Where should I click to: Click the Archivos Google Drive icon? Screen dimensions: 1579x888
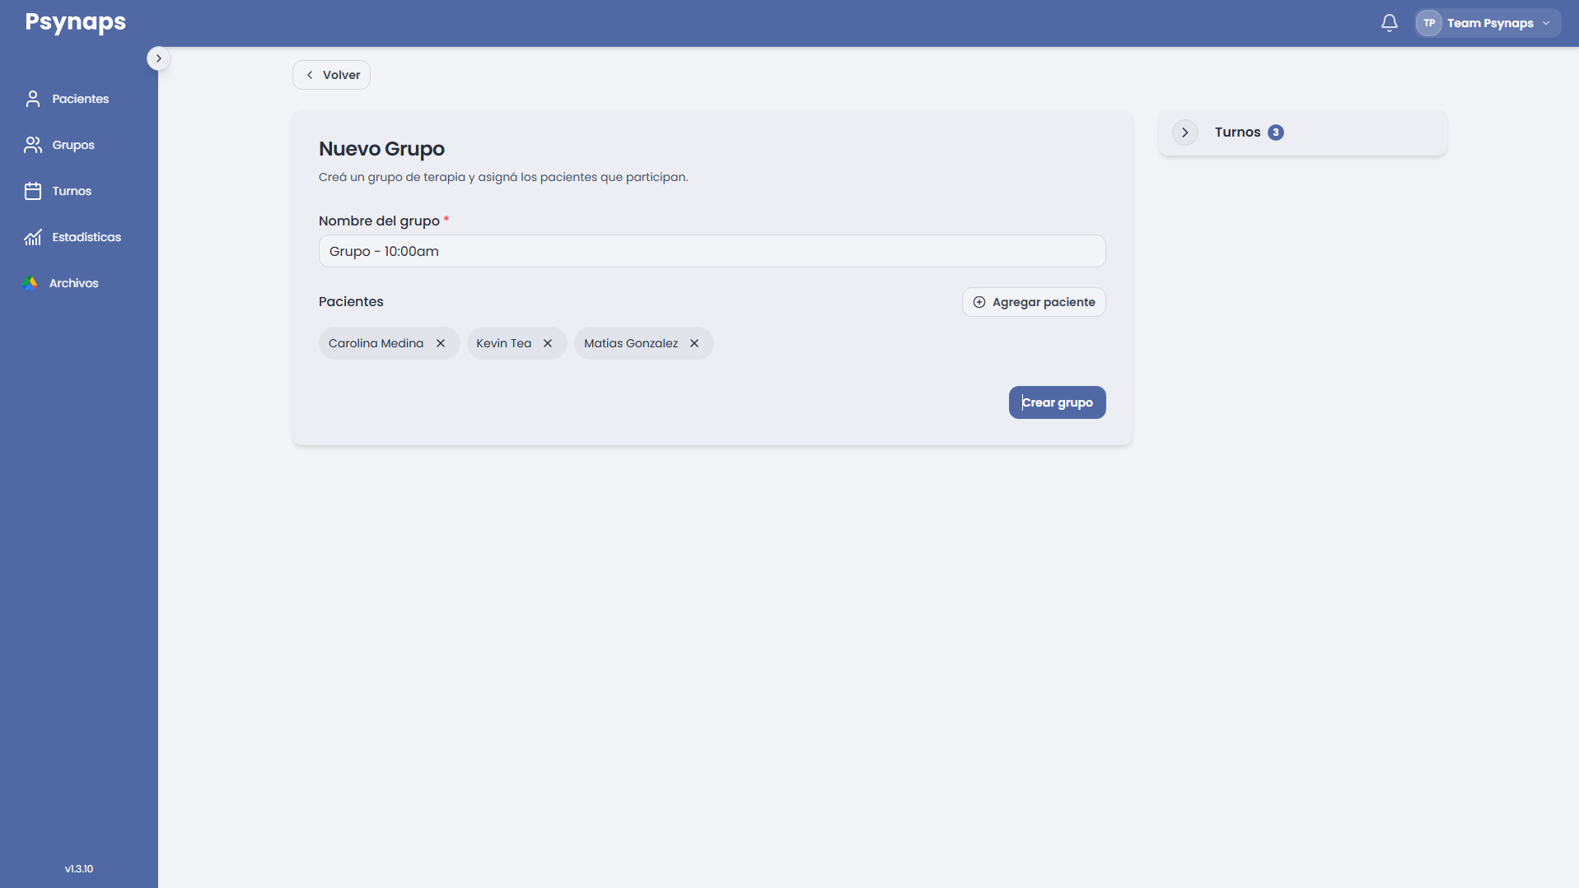pos(30,283)
